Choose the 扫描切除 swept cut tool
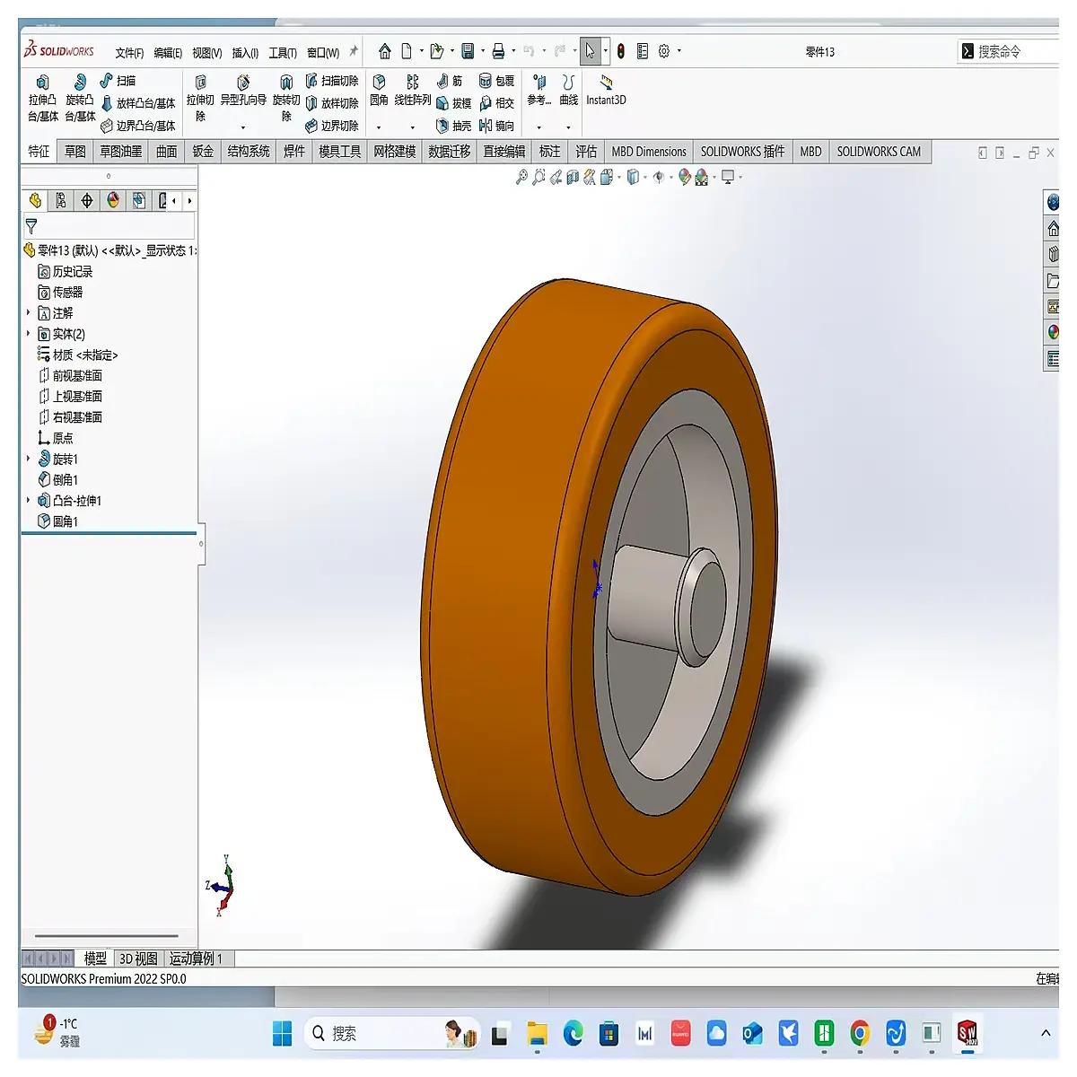The height and width of the screenshot is (1077, 1077). (332, 81)
